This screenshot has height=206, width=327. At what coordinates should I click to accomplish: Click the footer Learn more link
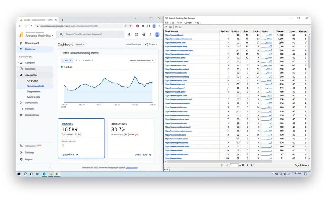[132, 167]
